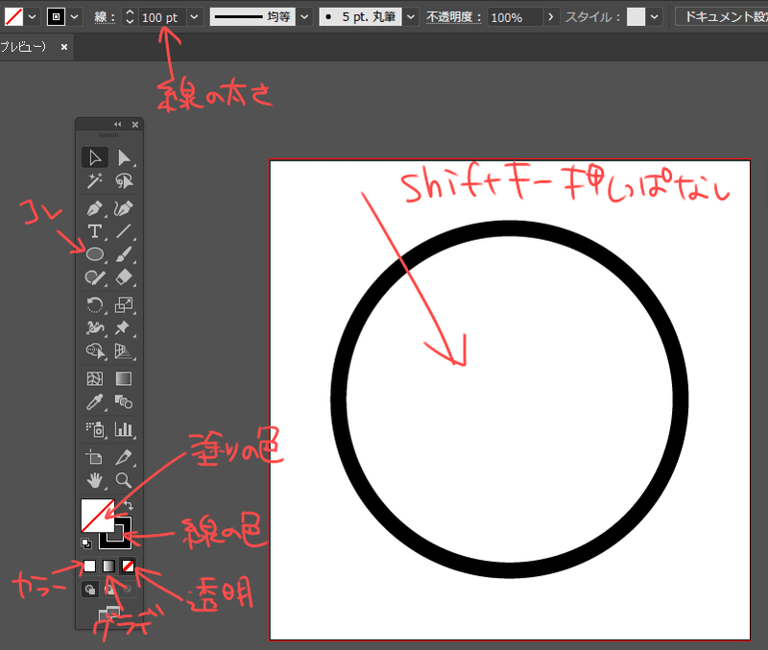Select the Eraser tool

(x=122, y=277)
